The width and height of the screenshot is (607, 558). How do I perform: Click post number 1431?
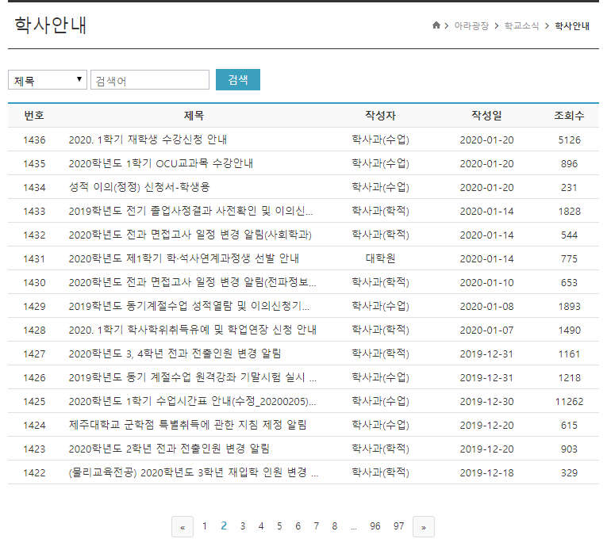tap(34, 259)
